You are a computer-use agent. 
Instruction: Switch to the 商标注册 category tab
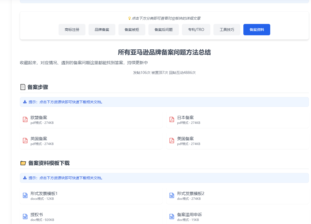72,30
